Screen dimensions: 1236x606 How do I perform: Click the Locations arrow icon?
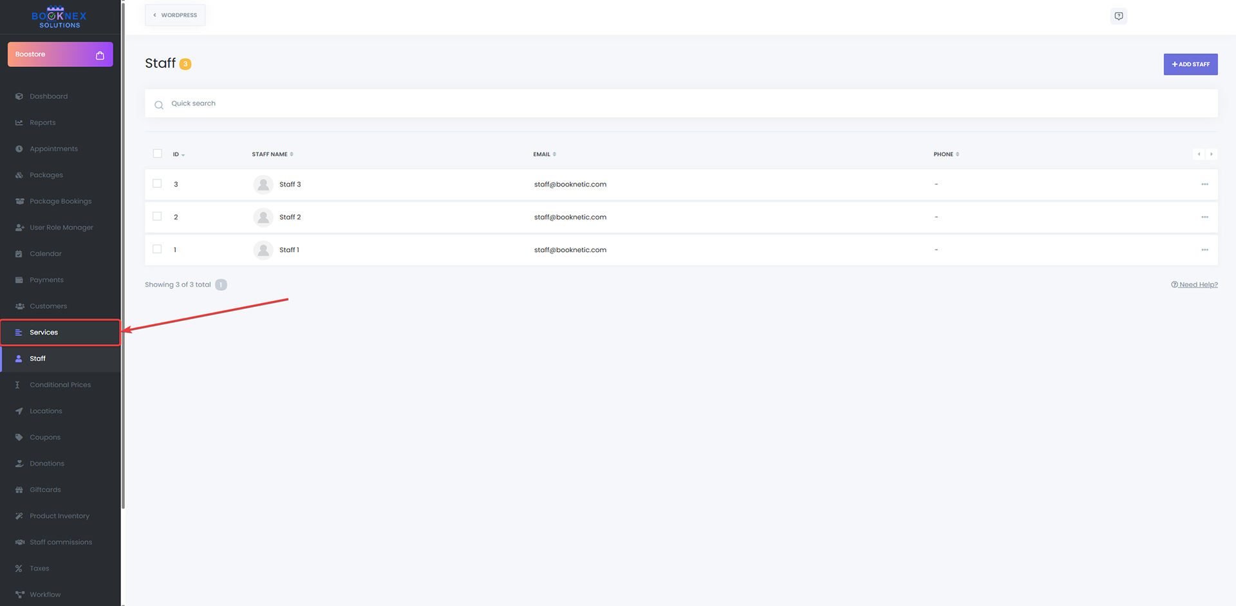click(19, 411)
